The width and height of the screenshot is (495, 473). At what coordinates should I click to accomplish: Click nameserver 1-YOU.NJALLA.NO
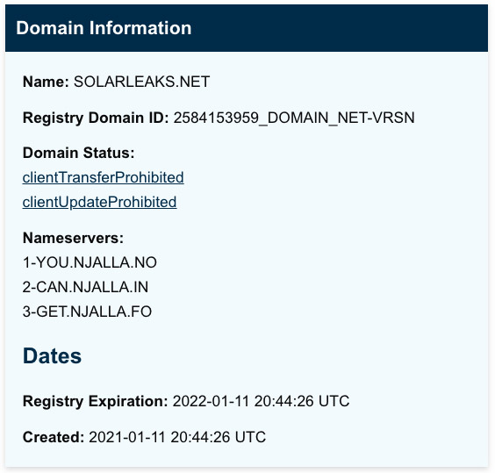click(x=90, y=262)
